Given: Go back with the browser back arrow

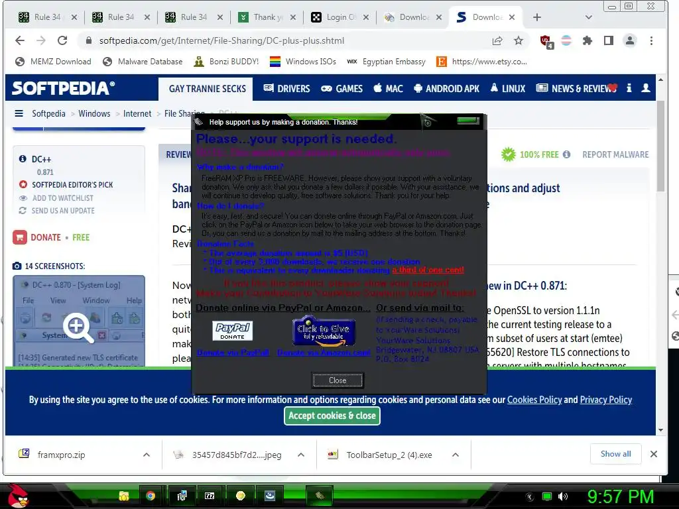Looking at the screenshot, I should click(x=20, y=40).
